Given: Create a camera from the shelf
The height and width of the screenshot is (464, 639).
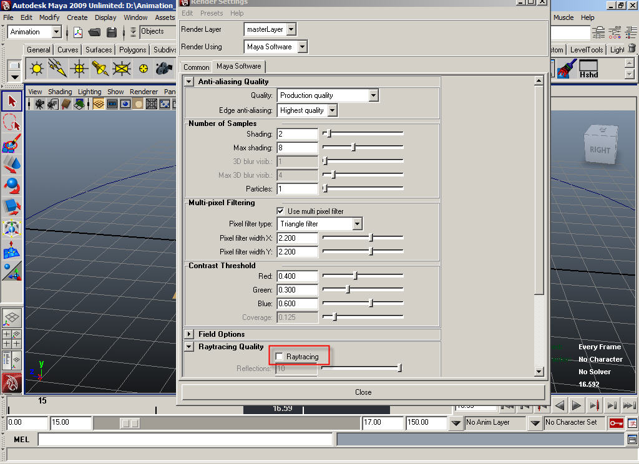Looking at the screenshot, I should pyautogui.click(x=164, y=68).
